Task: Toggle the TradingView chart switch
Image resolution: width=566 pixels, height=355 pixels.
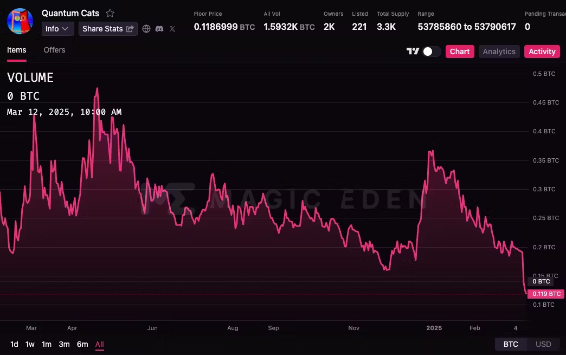Action: tap(432, 51)
